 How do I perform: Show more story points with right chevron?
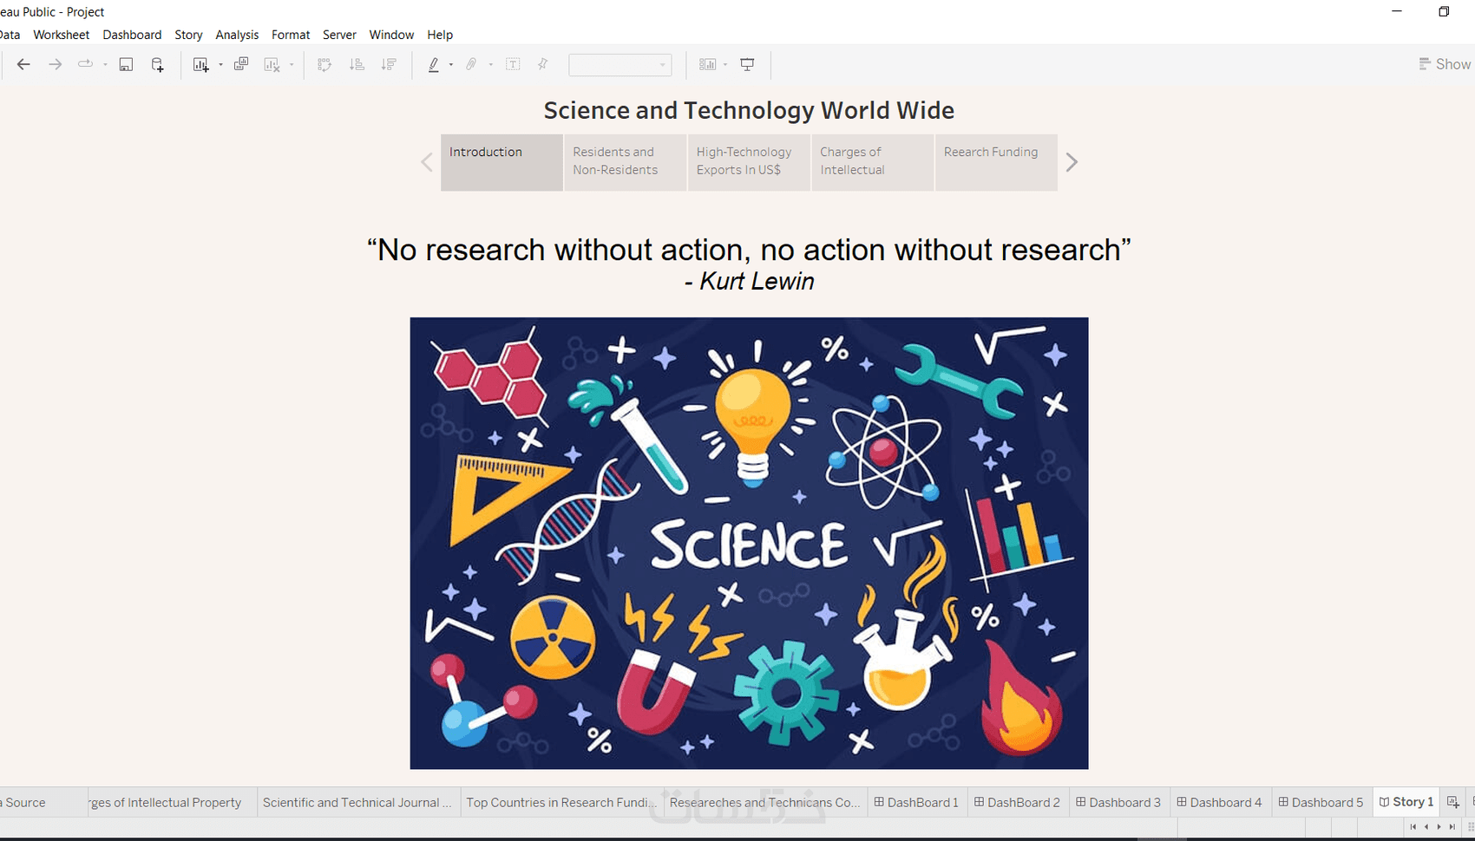pyautogui.click(x=1072, y=162)
